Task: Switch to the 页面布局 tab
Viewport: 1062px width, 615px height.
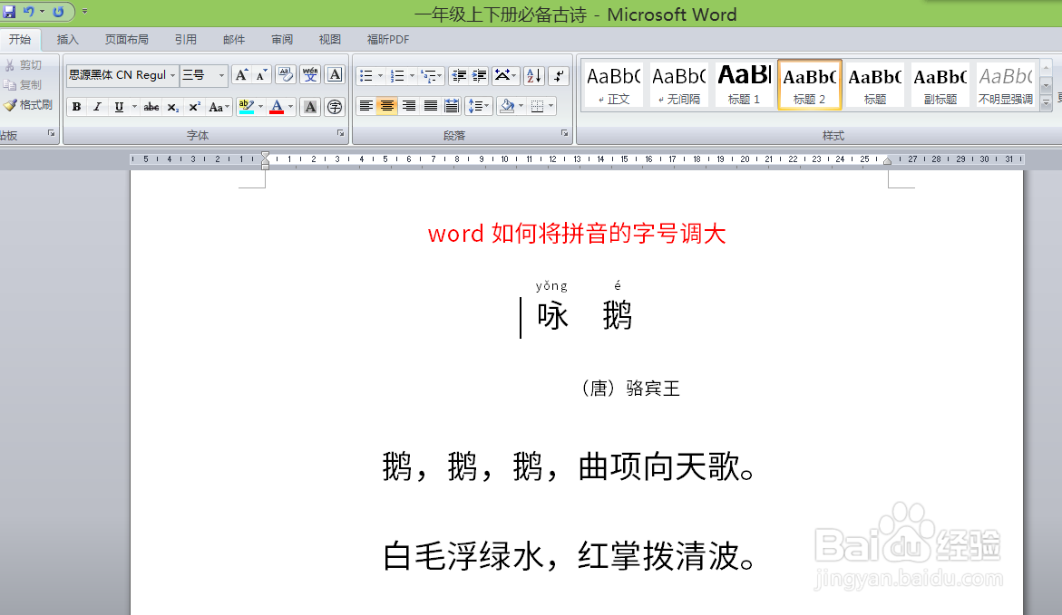Action: coord(127,39)
